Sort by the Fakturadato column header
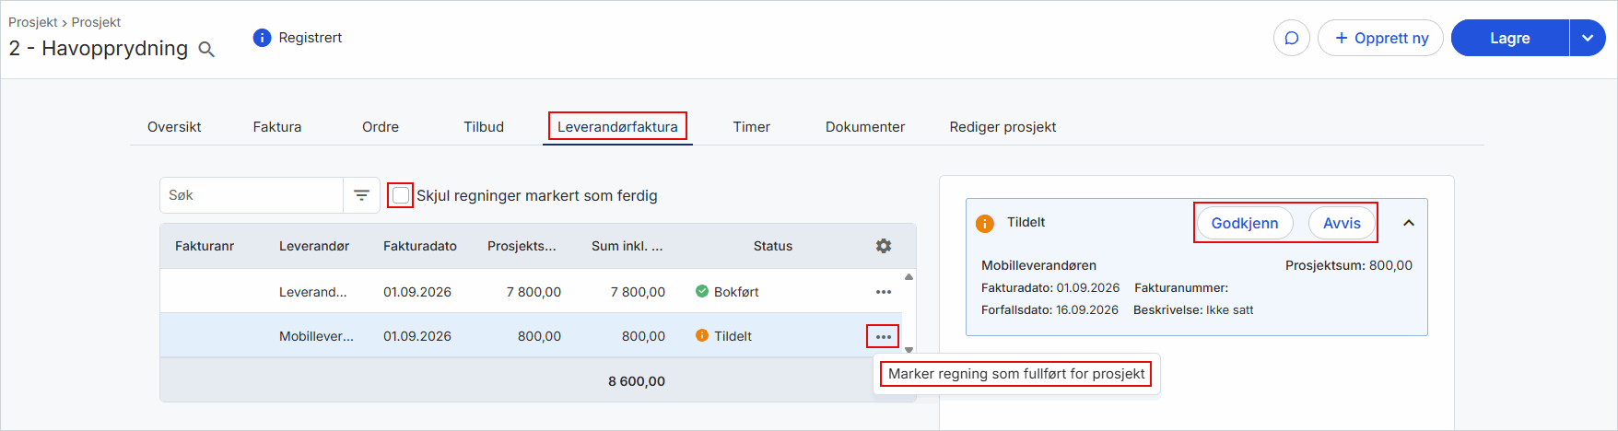 click(x=420, y=246)
